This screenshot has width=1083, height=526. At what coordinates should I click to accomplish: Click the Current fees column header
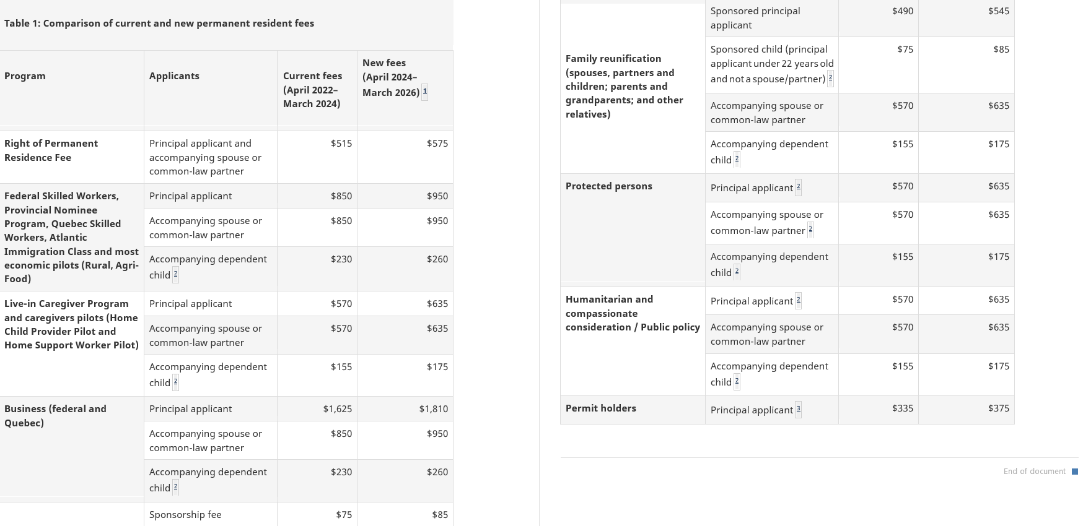click(x=312, y=90)
